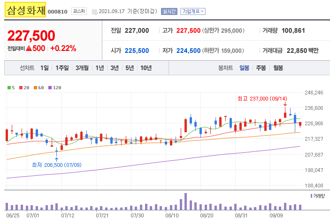Click the 09/09 date label on axis
The image size is (330, 222).
276,215
